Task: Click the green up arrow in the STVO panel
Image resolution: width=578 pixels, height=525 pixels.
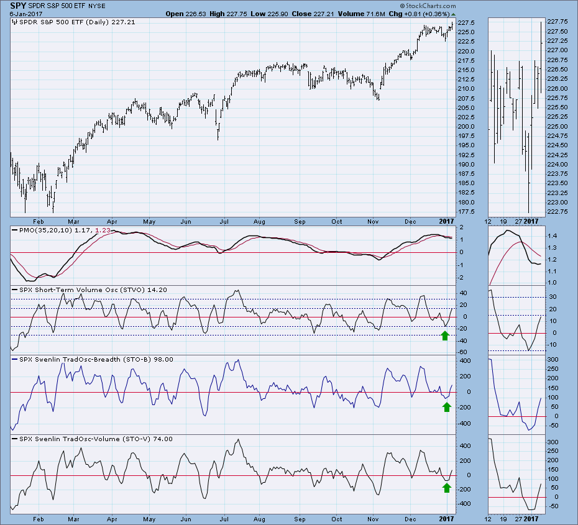Action: point(445,336)
